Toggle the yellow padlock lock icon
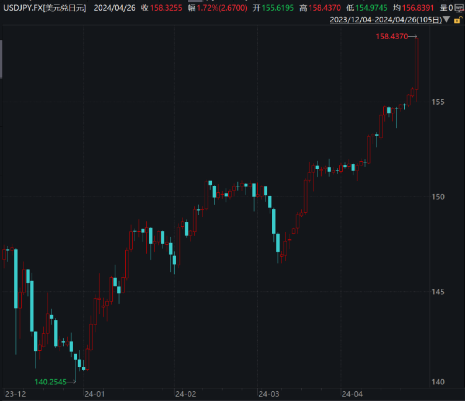 point(458,20)
